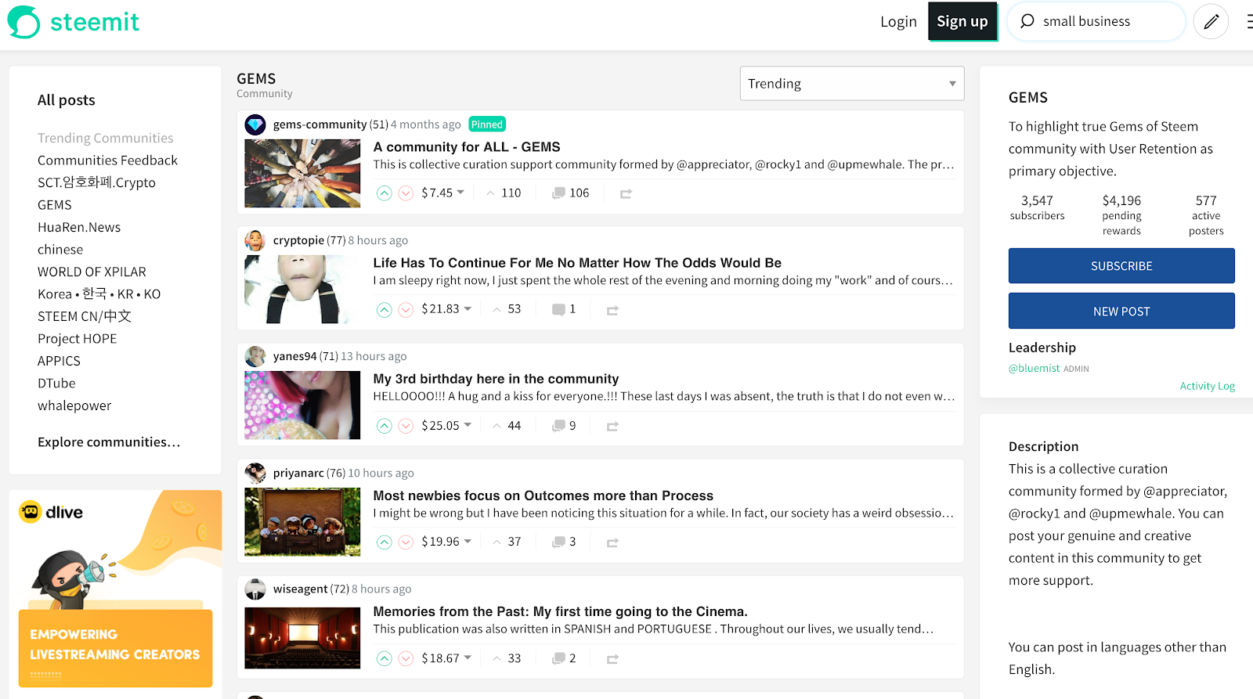This screenshot has width=1253, height=699.
Task: Upvote yanes94's '3rd birthday' post
Action: click(x=384, y=426)
